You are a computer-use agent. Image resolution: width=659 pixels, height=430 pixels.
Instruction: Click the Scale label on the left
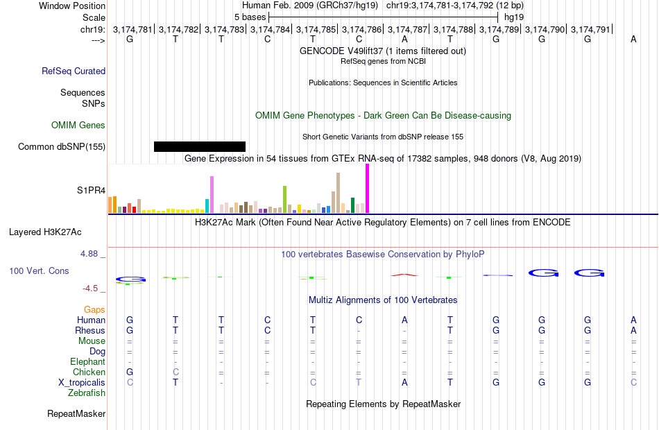[94, 17]
